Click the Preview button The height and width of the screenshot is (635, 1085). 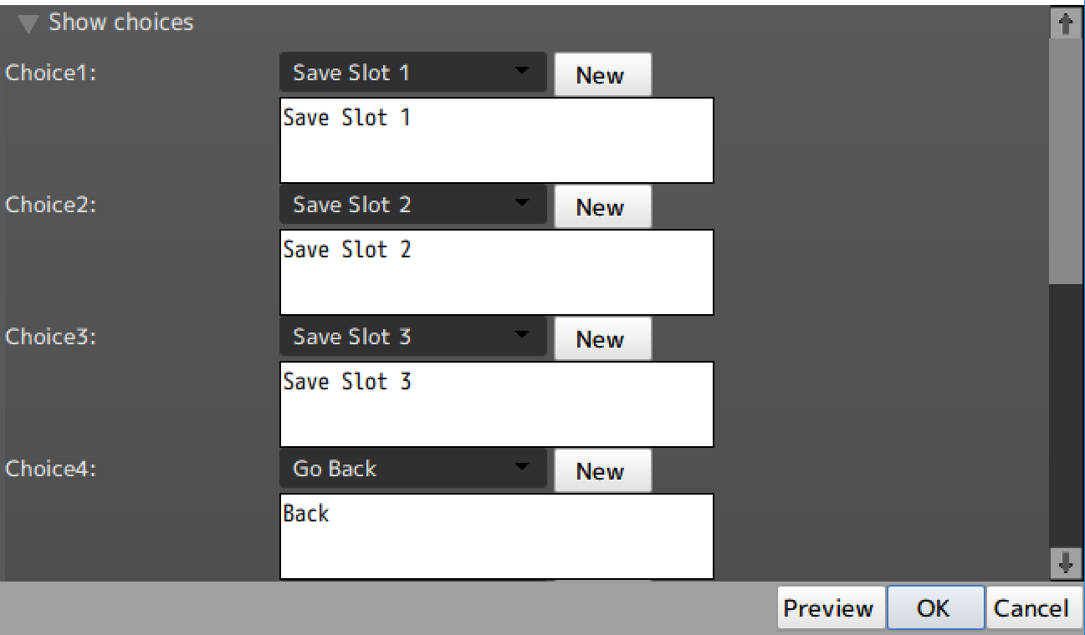(x=828, y=608)
